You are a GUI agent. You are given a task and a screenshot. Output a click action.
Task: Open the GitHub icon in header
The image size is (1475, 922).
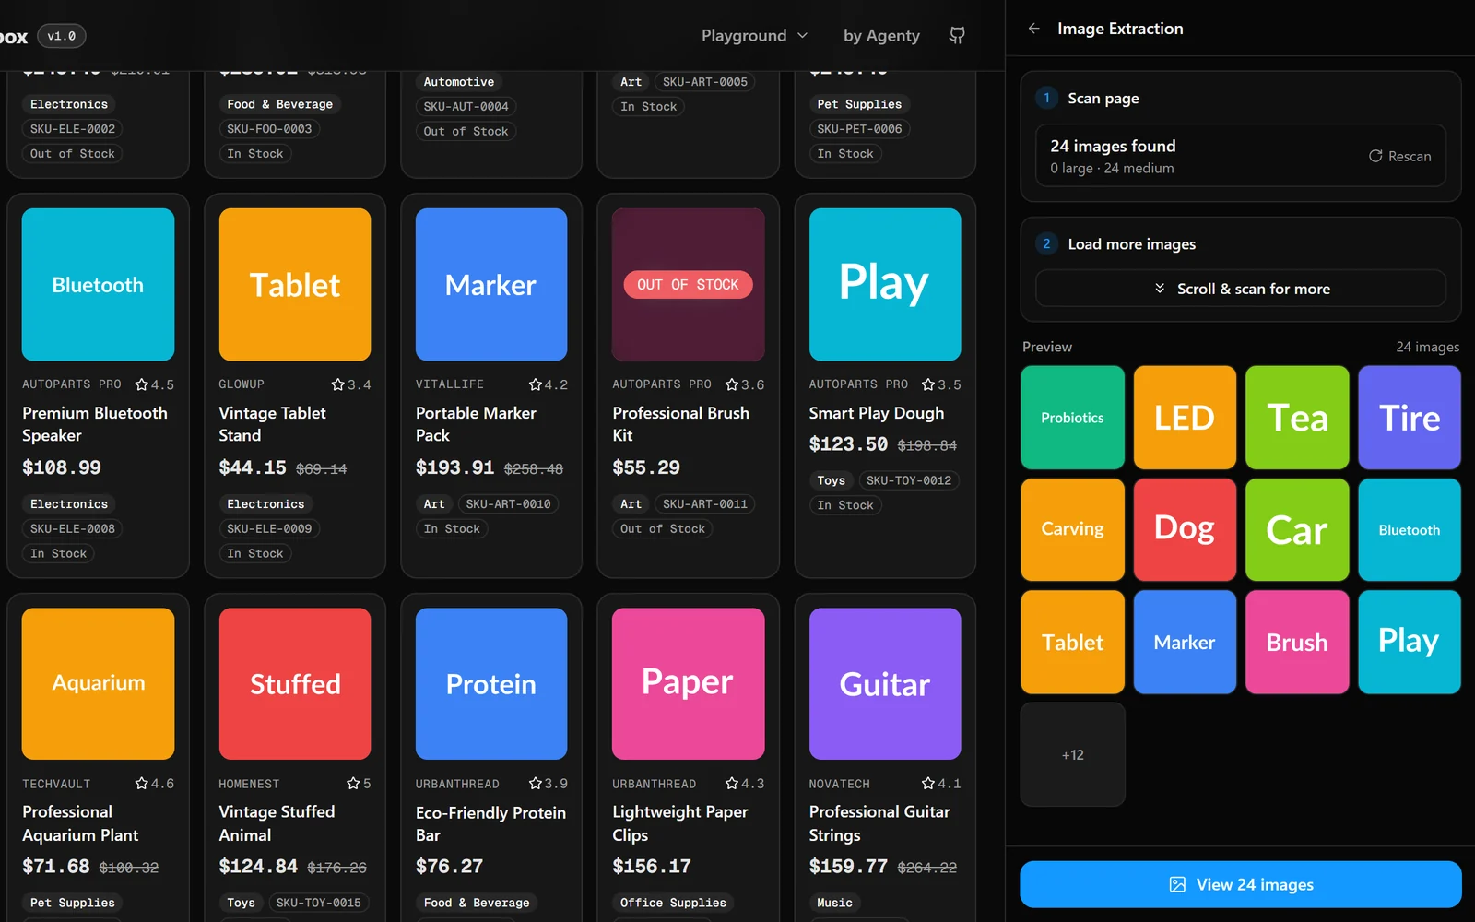pyautogui.click(x=957, y=35)
